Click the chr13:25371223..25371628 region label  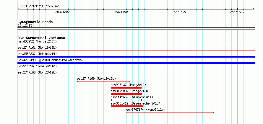(x=39, y=6)
